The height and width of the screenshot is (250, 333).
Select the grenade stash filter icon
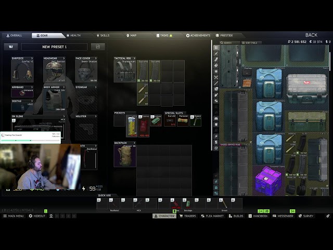[216, 95]
